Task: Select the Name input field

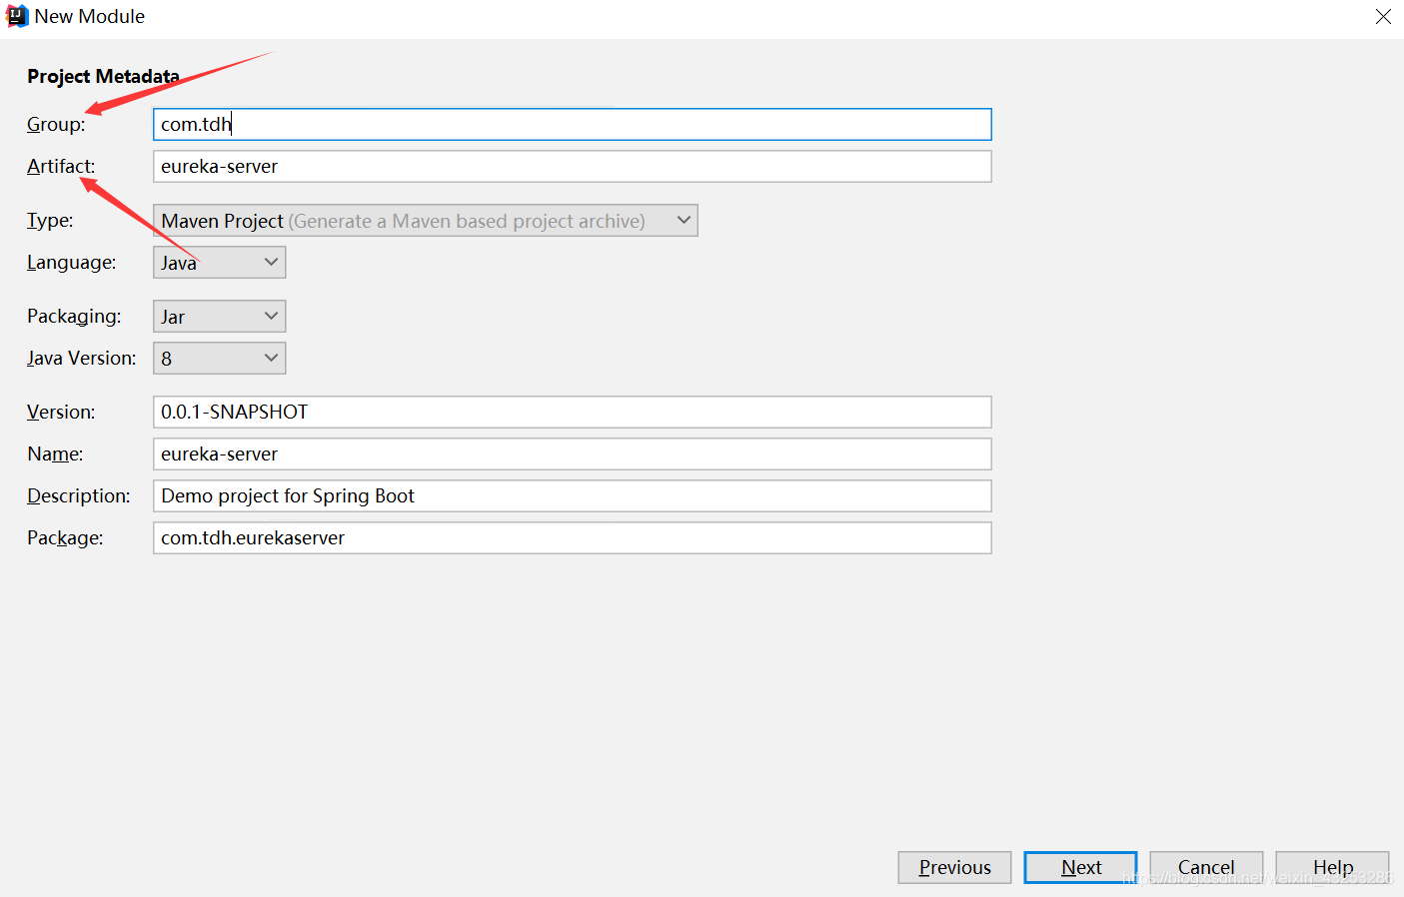Action: [572, 454]
